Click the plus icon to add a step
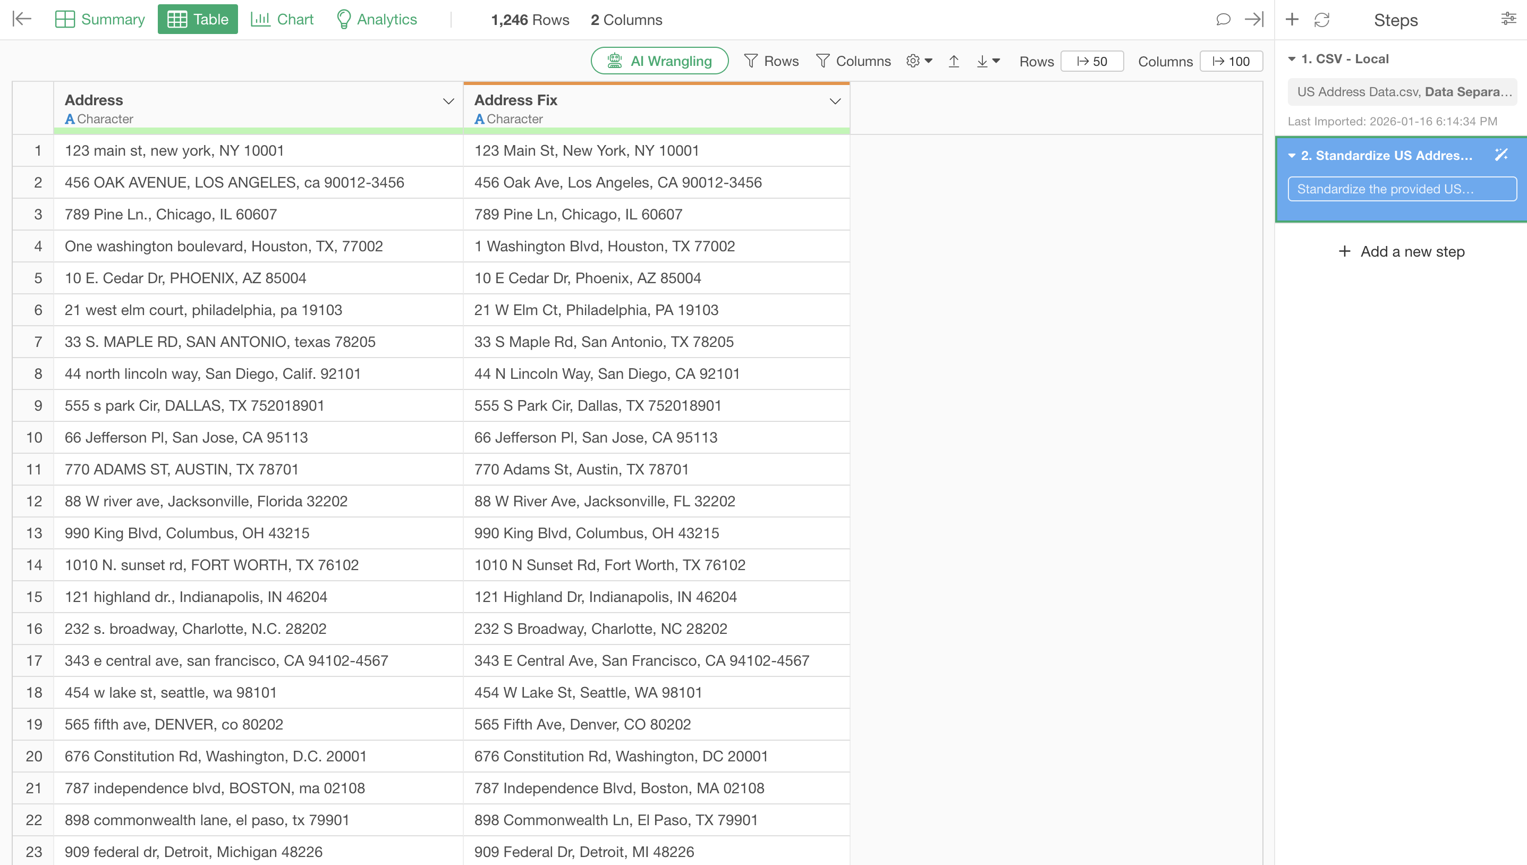 pos(1291,20)
